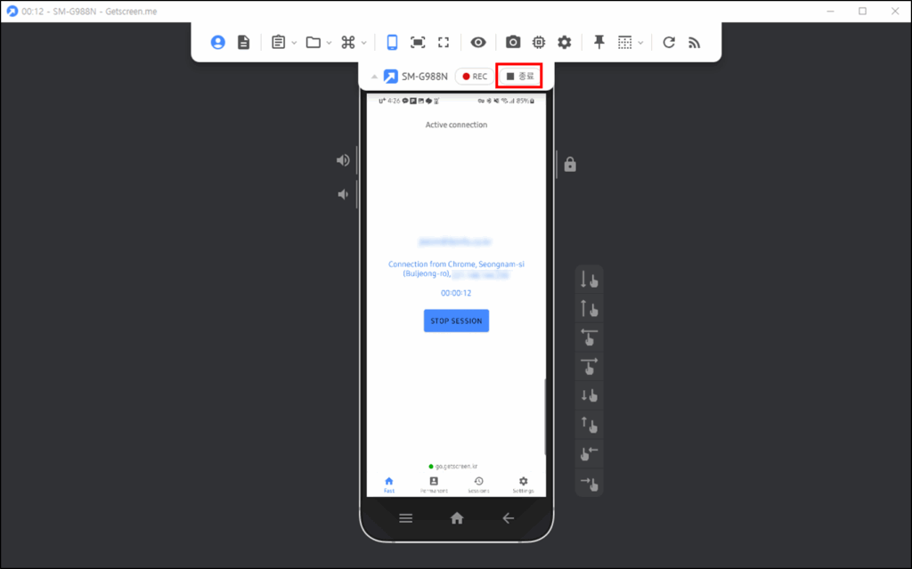Viewport: 912px width, 569px height.
Task: Collapse the toolbar using the small triangle
Action: [x=374, y=77]
